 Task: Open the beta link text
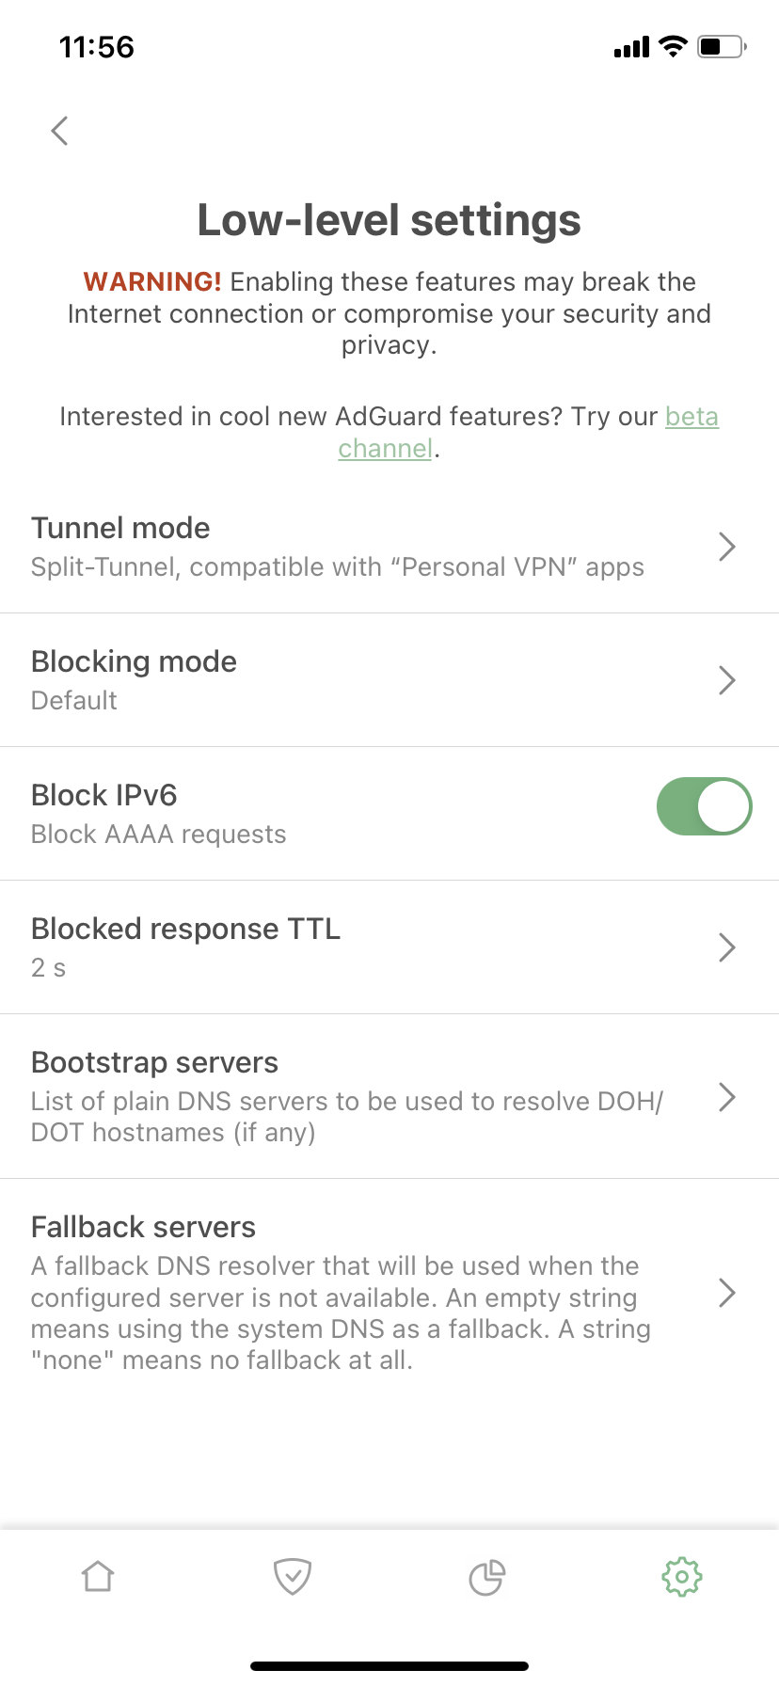click(692, 416)
